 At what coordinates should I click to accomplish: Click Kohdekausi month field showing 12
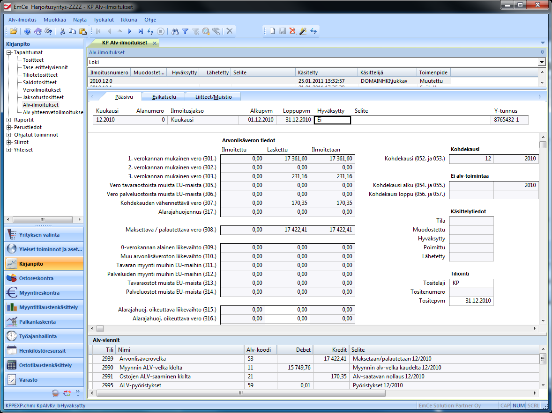471,159
